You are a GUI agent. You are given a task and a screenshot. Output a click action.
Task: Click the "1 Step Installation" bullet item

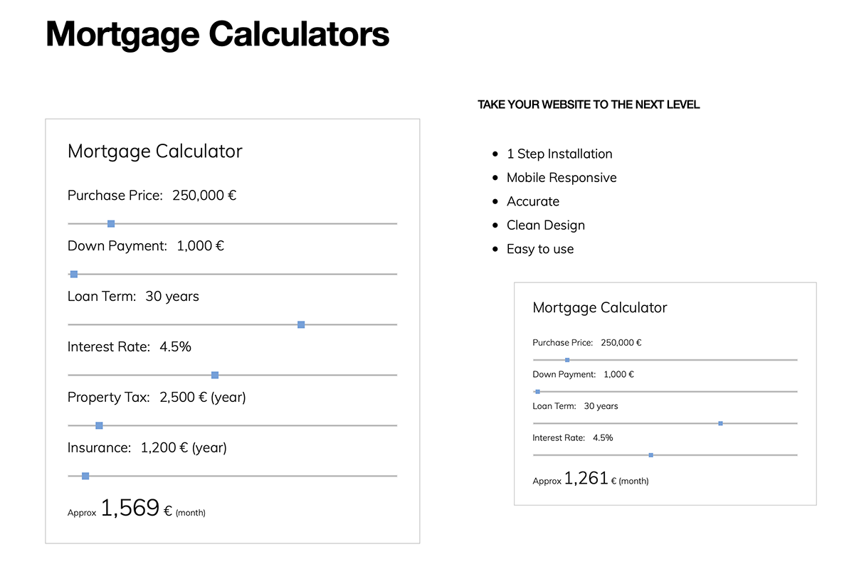point(559,154)
